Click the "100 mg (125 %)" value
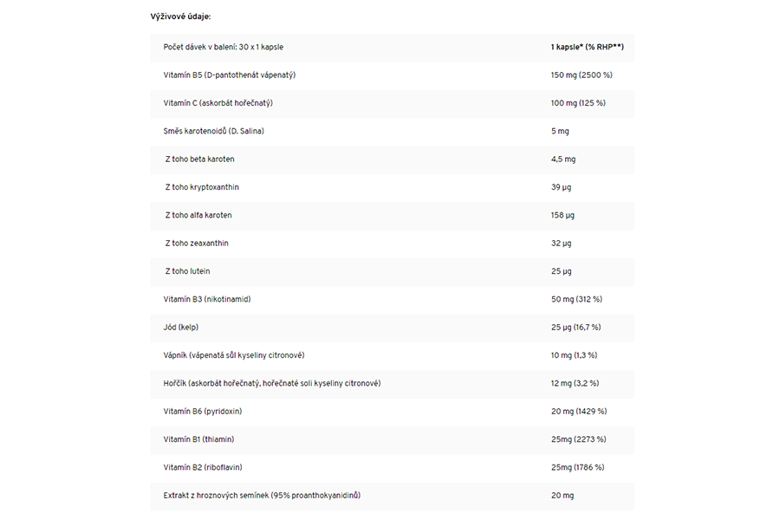This screenshot has height=520, width=780. (578, 103)
